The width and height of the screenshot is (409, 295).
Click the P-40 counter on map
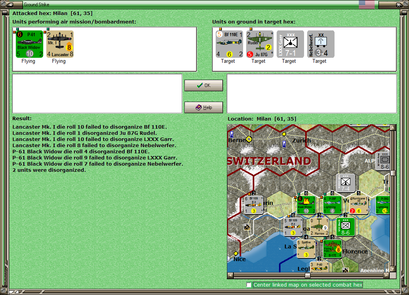pos(319,267)
